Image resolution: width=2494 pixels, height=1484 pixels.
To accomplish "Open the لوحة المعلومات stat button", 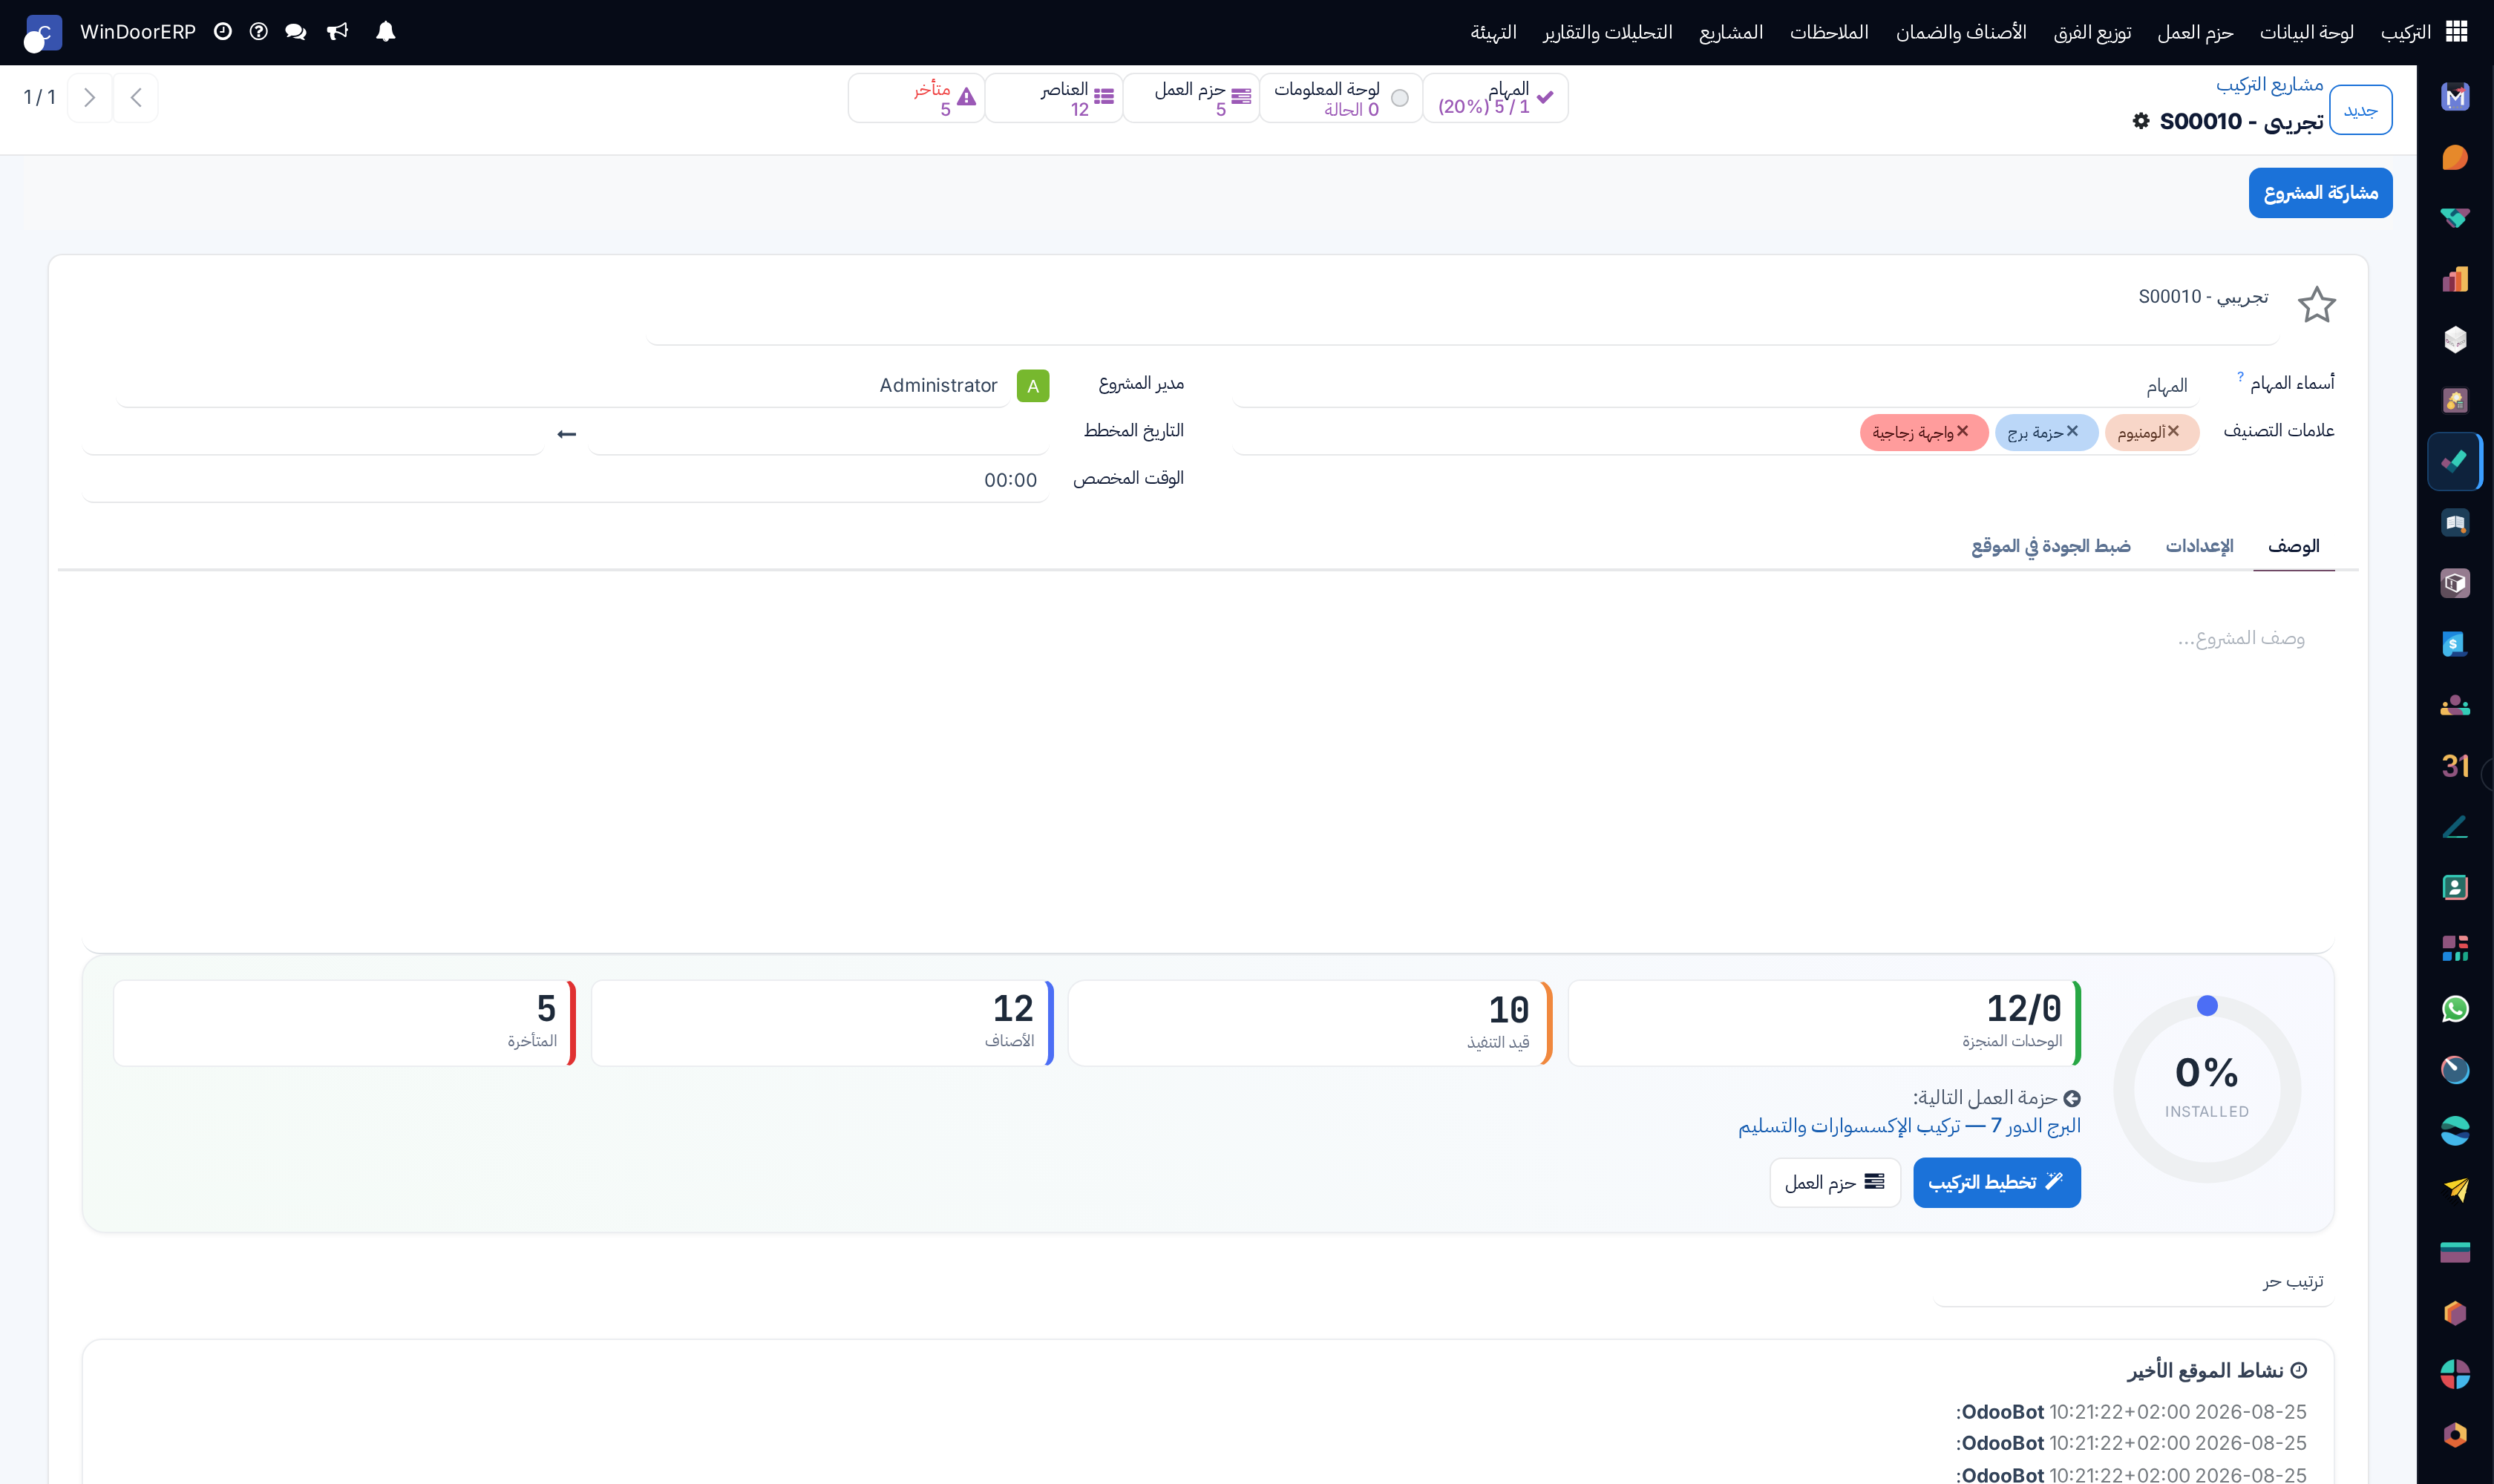I will coord(1340,98).
